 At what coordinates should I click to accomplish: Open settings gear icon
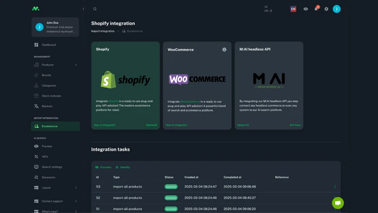click(326, 9)
